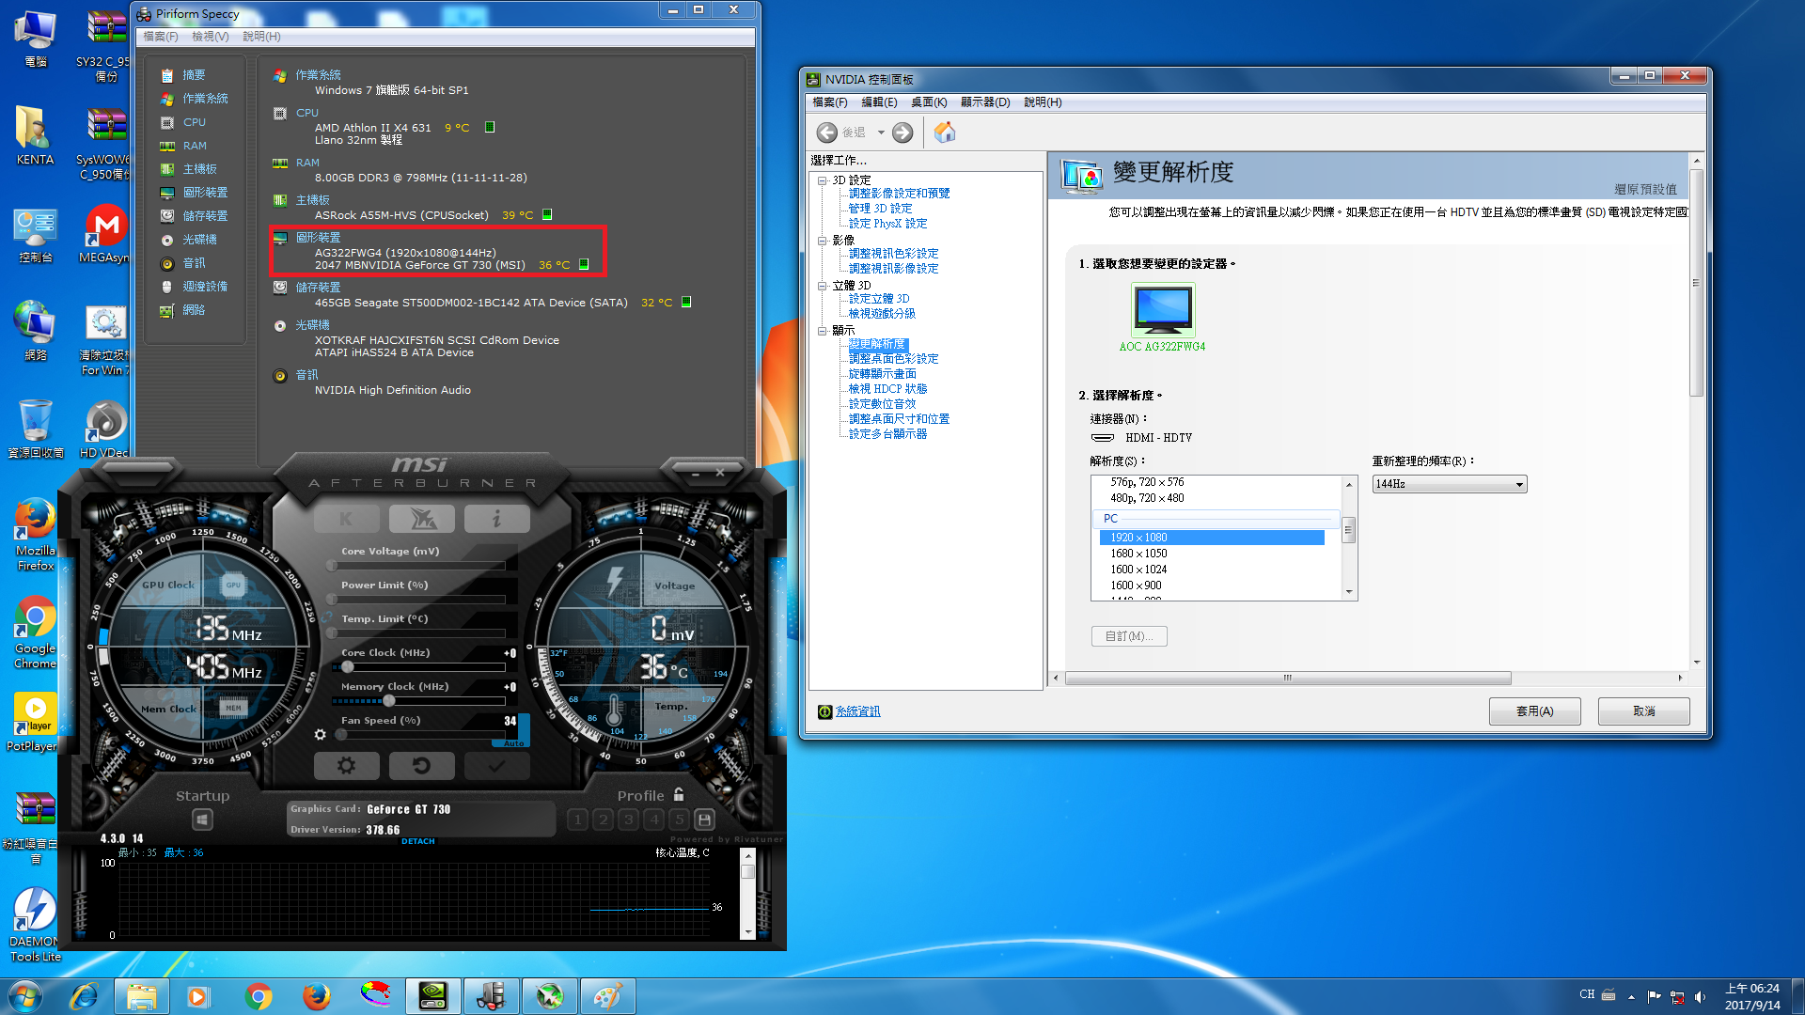Screen dimensions: 1805x1015
Task: Click NVIDIA panel forward arrow
Action: [x=902, y=133]
